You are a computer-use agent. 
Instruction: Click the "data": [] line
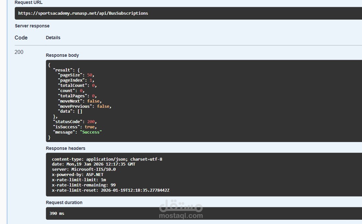pos(70,111)
